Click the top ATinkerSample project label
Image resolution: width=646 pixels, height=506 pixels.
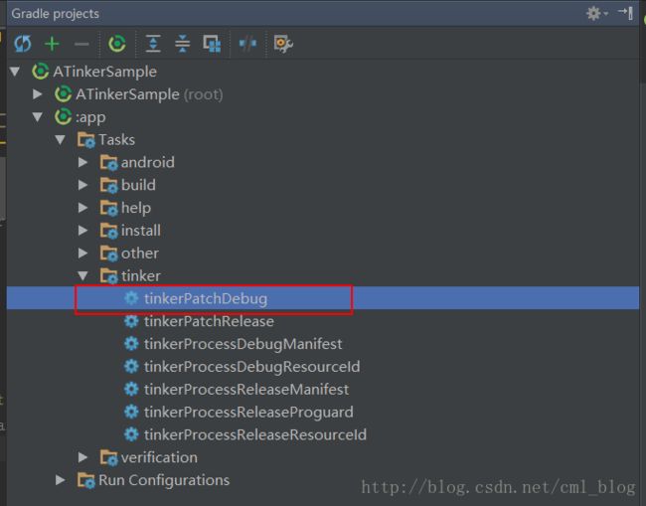coord(105,73)
